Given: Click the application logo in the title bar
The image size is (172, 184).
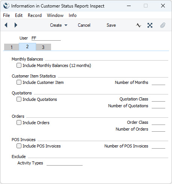Looking at the screenshot, I should [x=6, y=6].
